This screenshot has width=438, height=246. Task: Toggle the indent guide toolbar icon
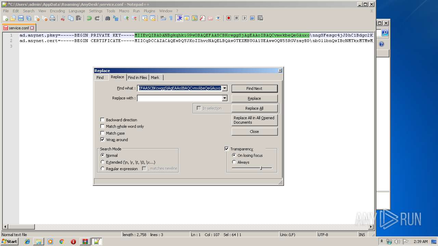click(179, 18)
